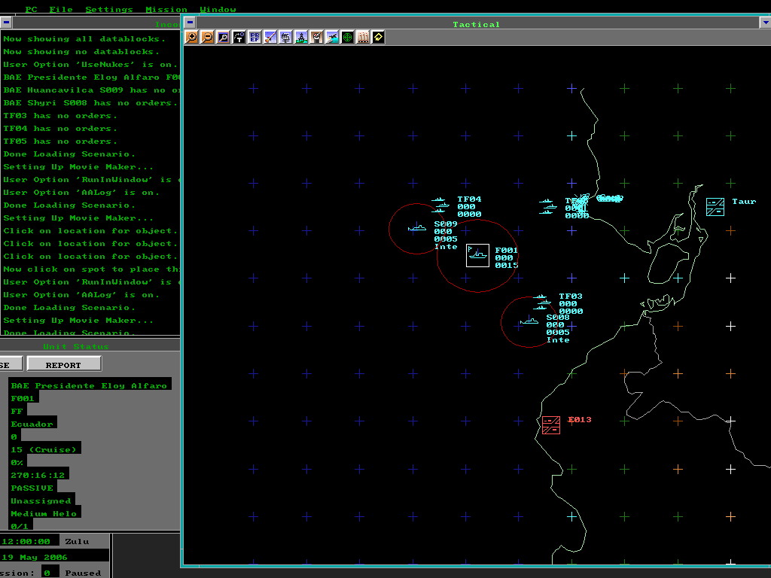771x578 pixels.
Task: Select the Zoom In tool
Action: [190, 38]
